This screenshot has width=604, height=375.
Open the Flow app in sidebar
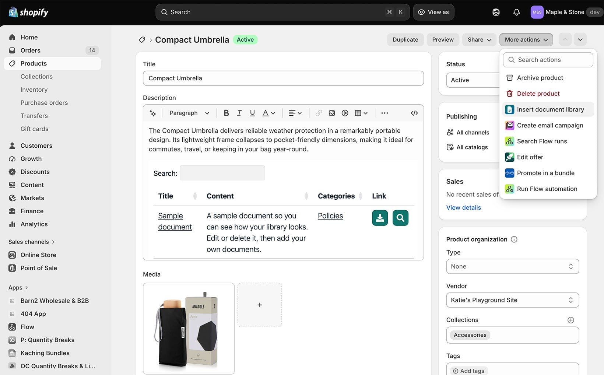(52, 327)
